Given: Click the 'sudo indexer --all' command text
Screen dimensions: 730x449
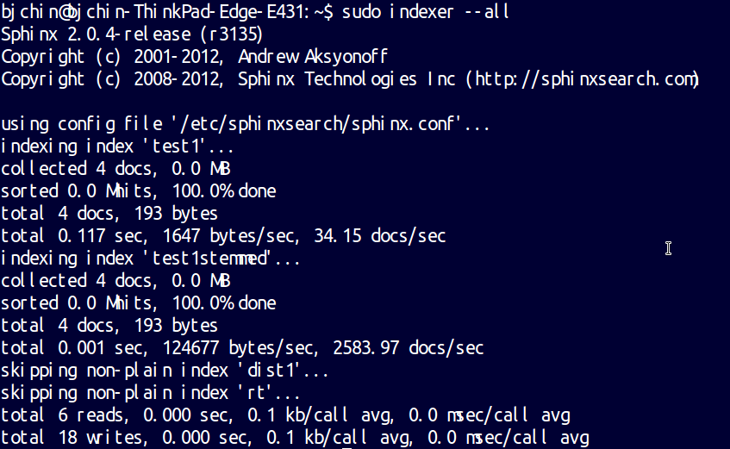Looking at the screenshot, I should pyautogui.click(x=426, y=12).
